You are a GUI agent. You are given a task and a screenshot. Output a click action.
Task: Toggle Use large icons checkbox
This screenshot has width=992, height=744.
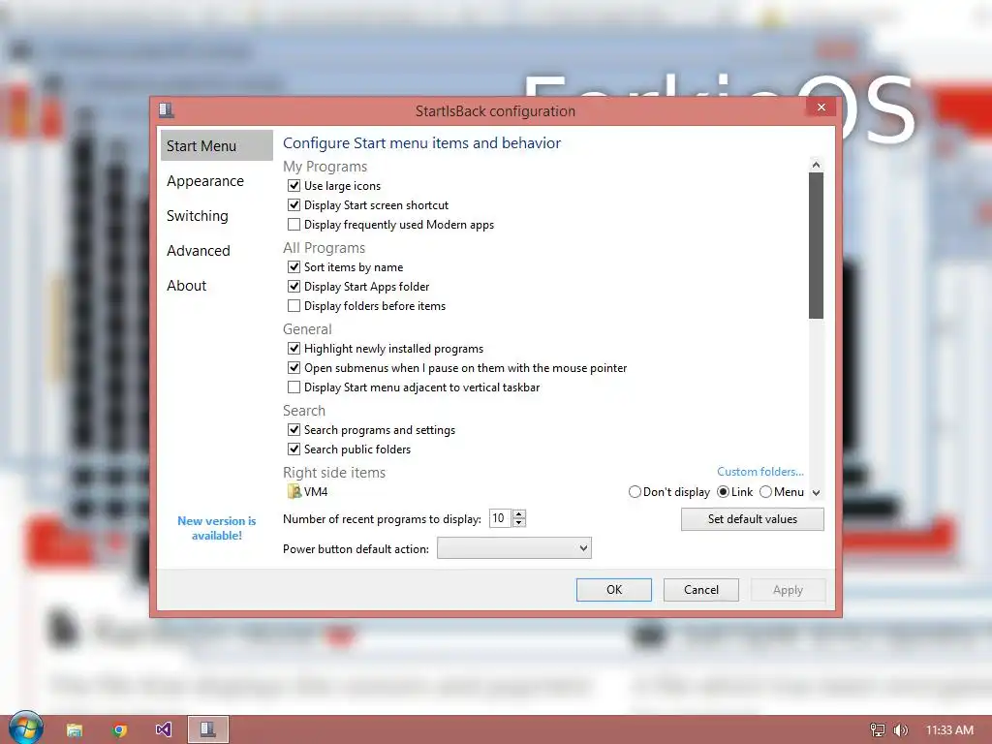pyautogui.click(x=294, y=185)
